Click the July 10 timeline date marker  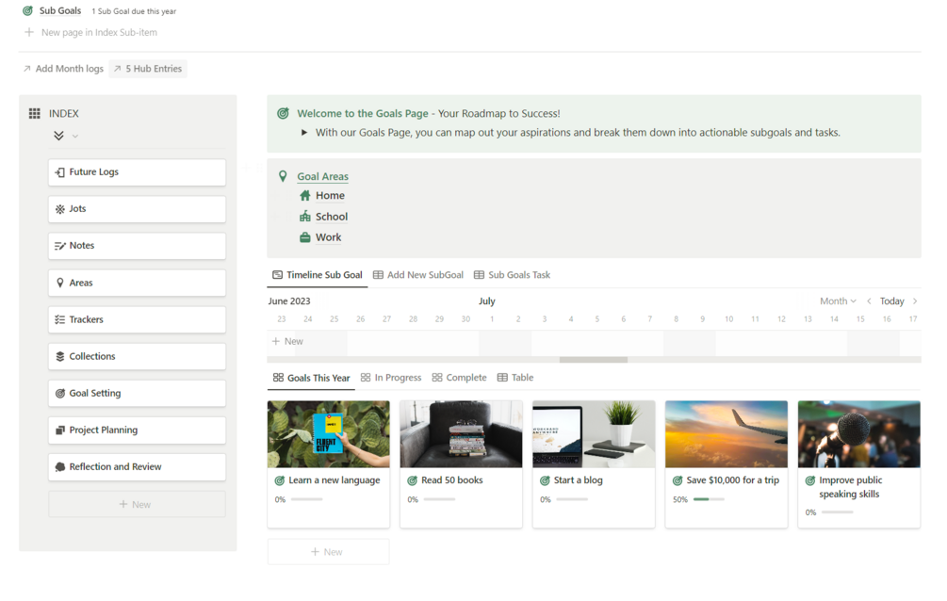pos(729,319)
